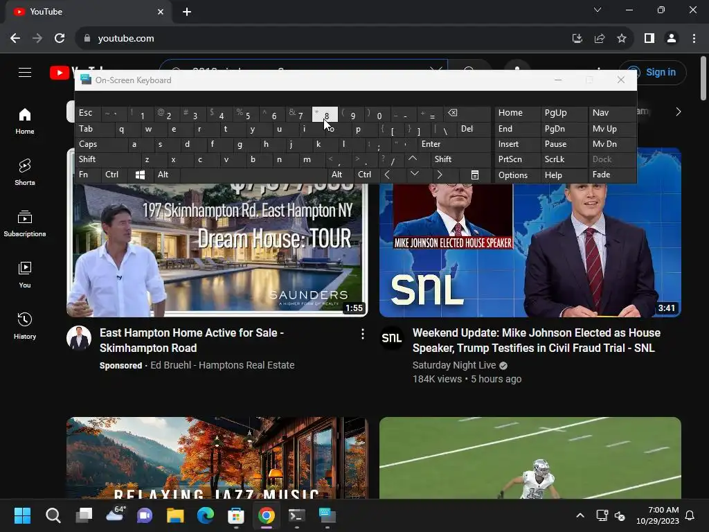Open East Hampton Home Active for Sale title
The image size is (709, 532).
pyautogui.click(x=192, y=340)
